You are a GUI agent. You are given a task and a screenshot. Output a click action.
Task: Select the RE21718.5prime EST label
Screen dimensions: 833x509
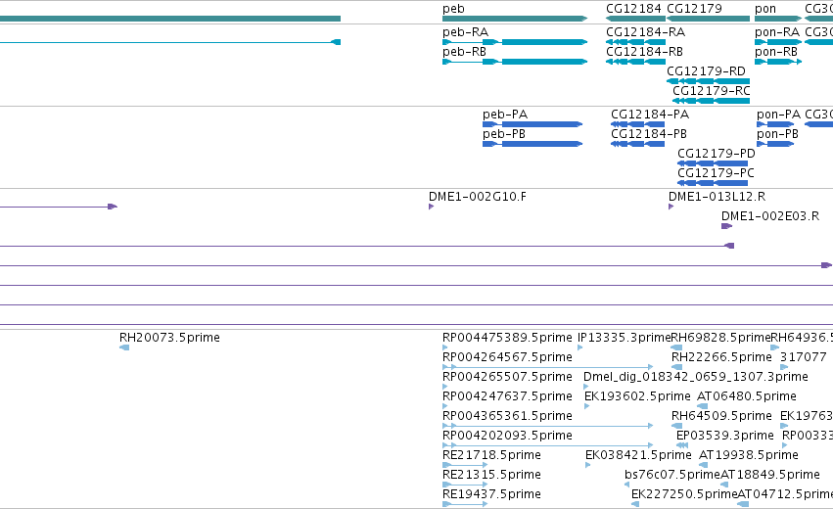pyautogui.click(x=492, y=455)
